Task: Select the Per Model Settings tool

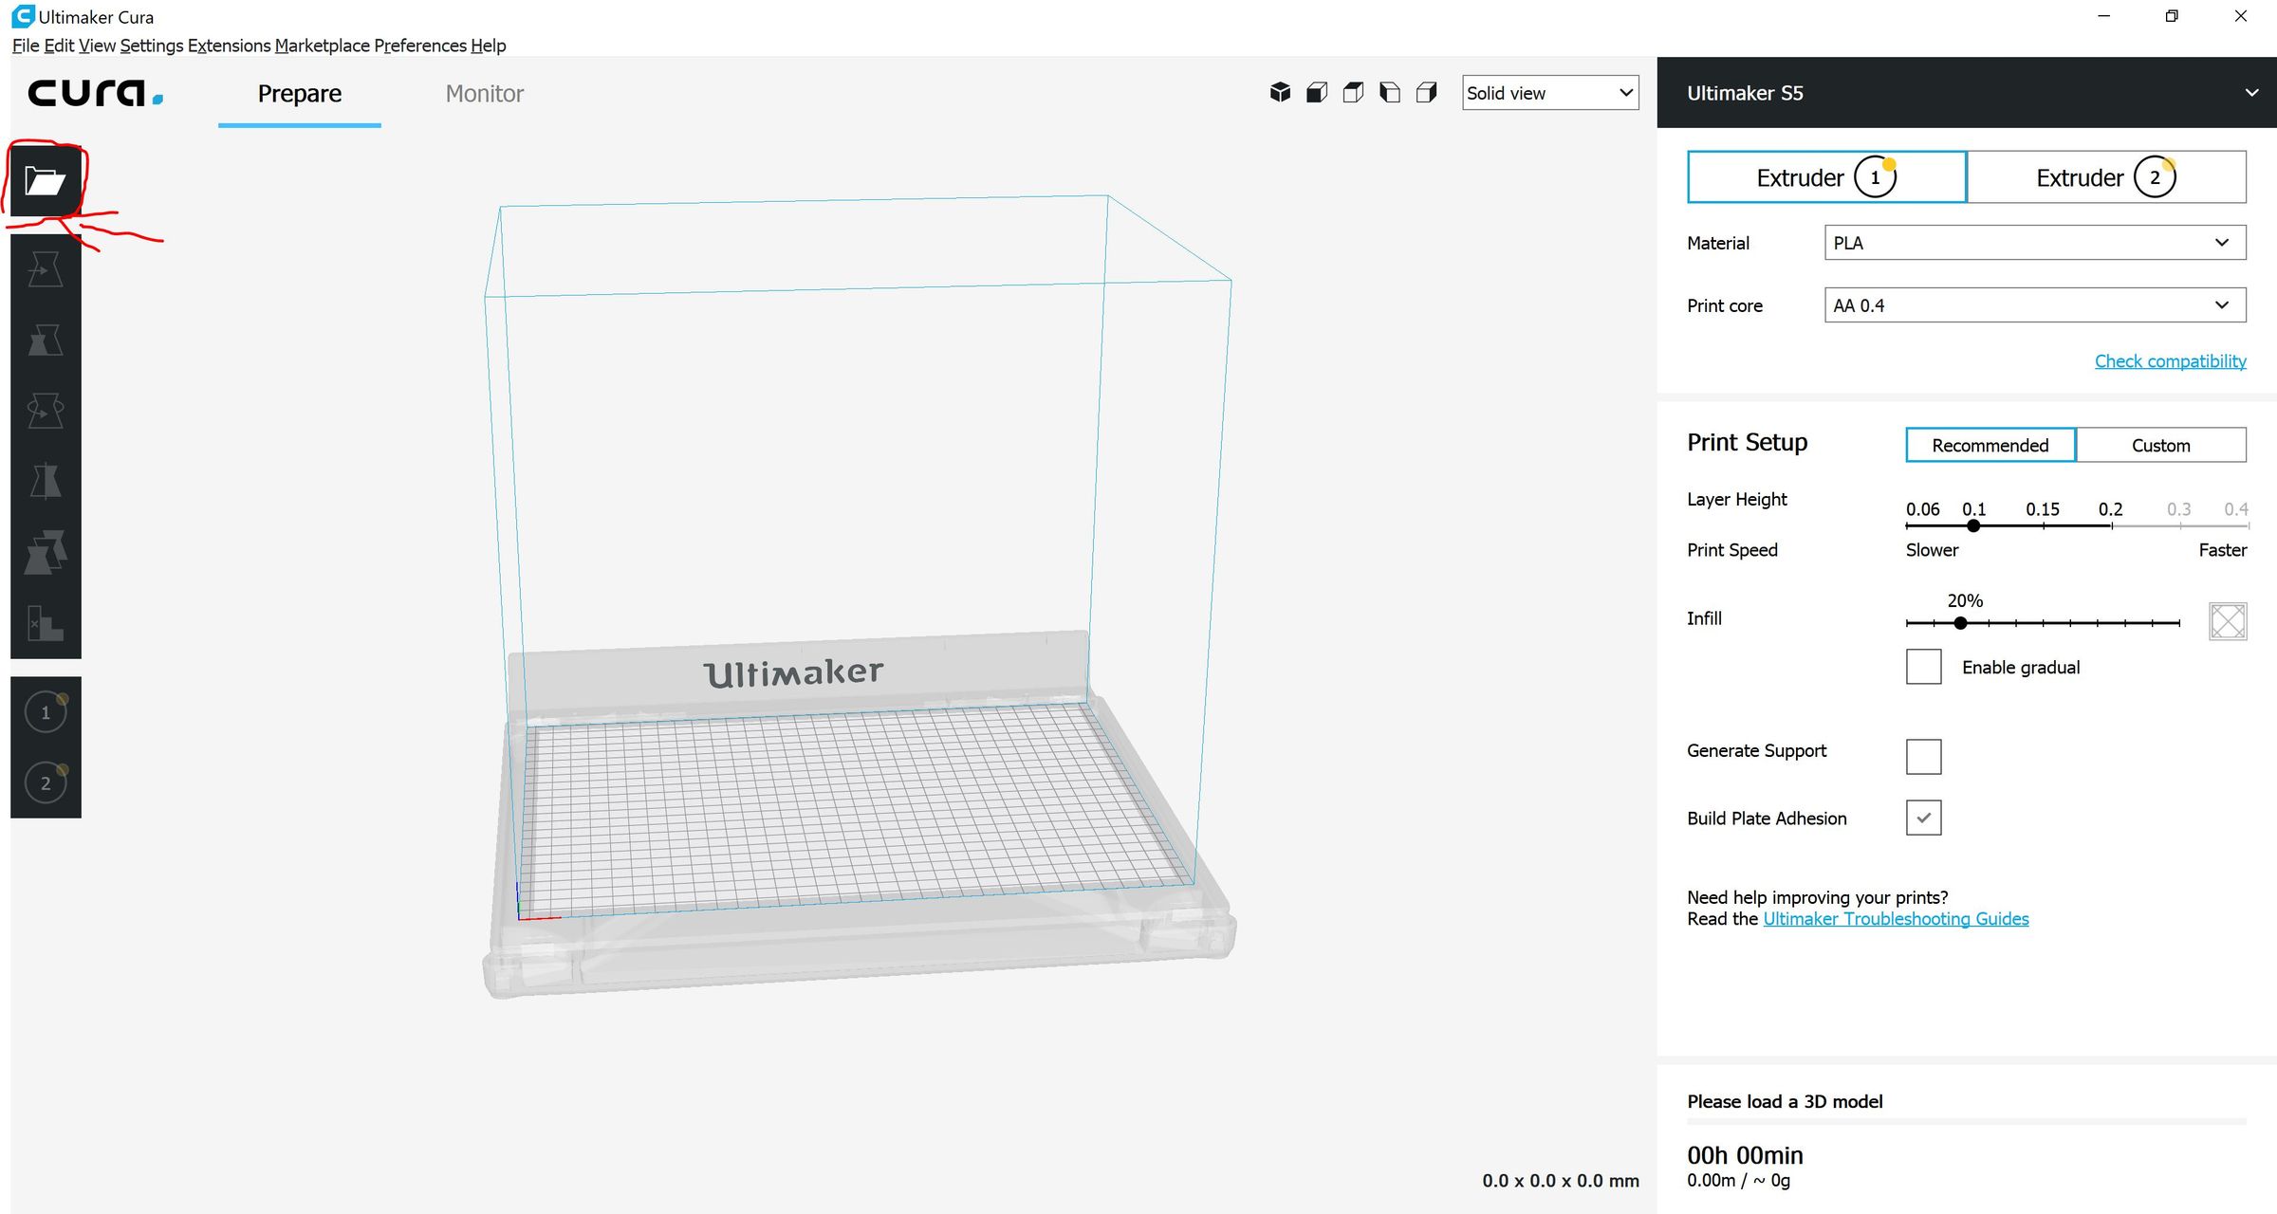Action: point(46,552)
